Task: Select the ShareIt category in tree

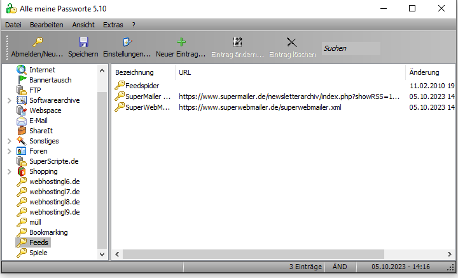Action: [41, 131]
